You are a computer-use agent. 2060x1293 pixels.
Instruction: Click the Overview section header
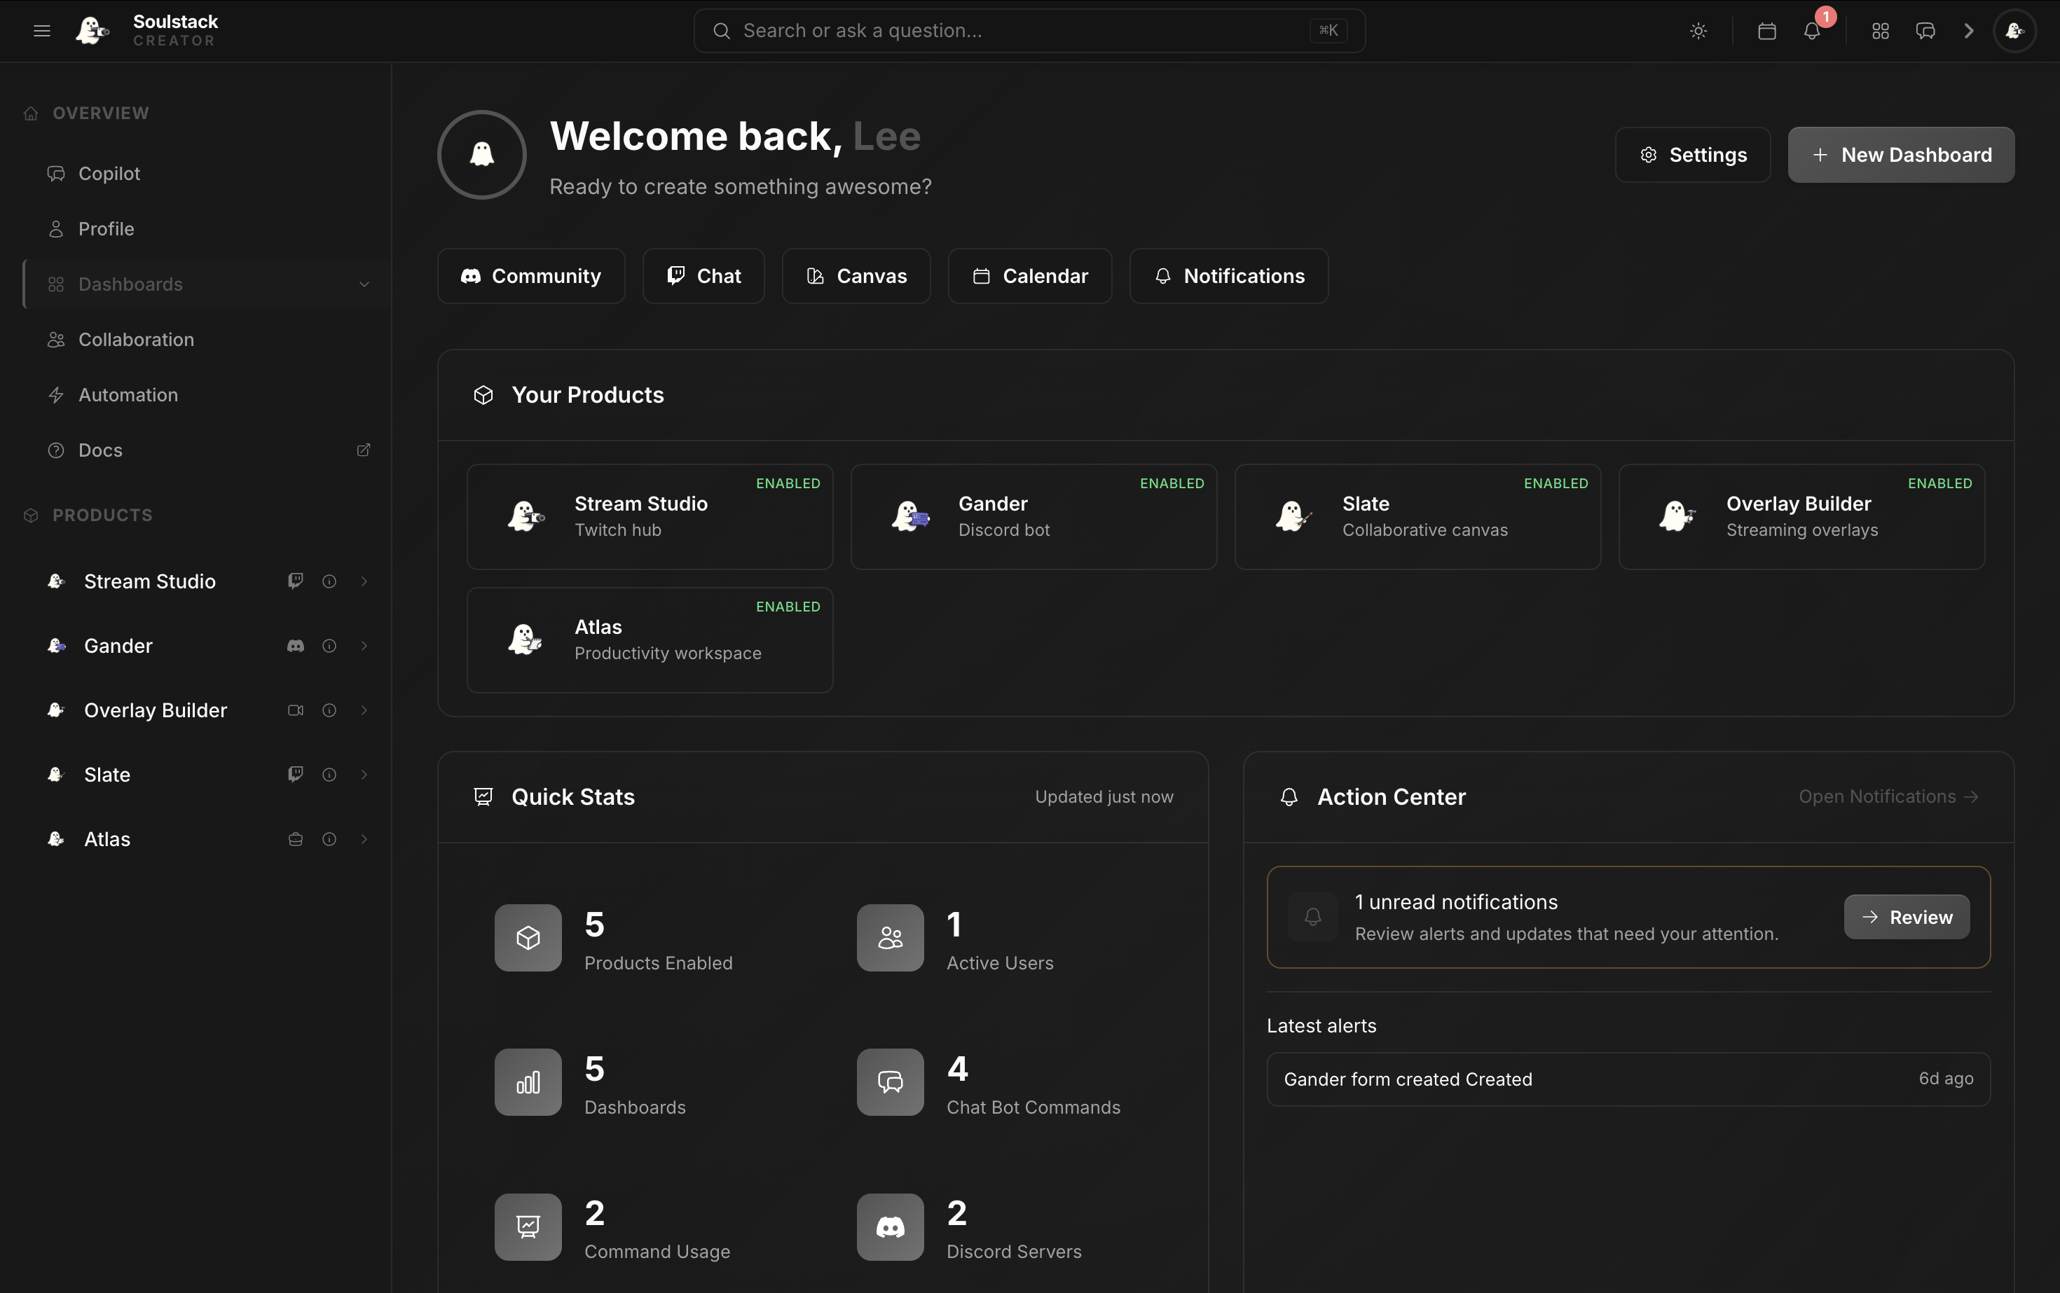(x=86, y=113)
